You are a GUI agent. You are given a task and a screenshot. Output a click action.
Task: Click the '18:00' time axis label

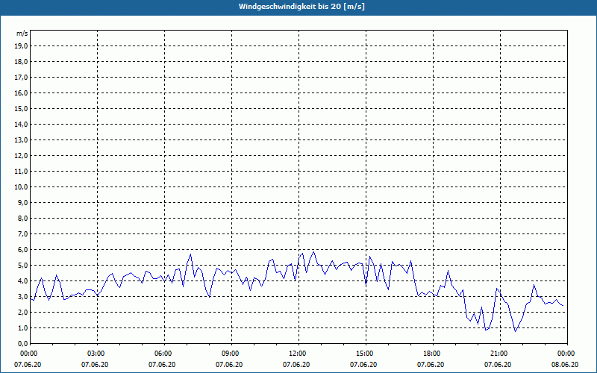(x=433, y=354)
